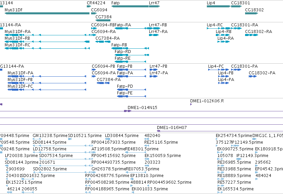Select the LD30844.5prime EST label

click(122, 136)
